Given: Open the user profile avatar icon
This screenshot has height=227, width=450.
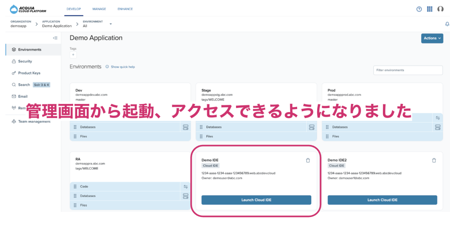Looking at the screenshot, I should point(440,9).
